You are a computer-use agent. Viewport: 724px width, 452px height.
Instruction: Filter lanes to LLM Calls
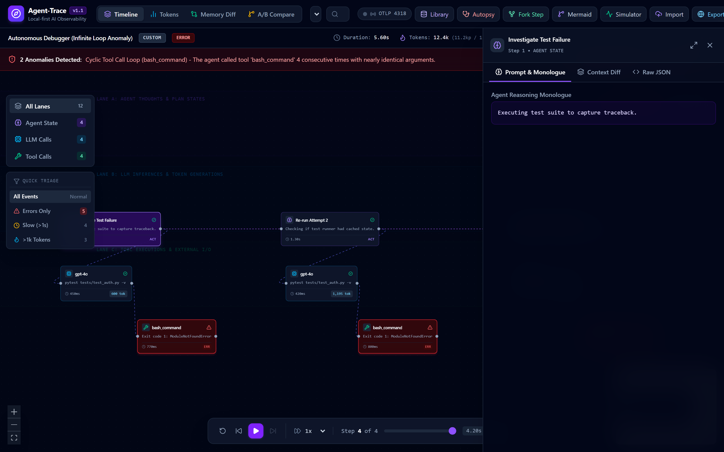(x=50, y=139)
